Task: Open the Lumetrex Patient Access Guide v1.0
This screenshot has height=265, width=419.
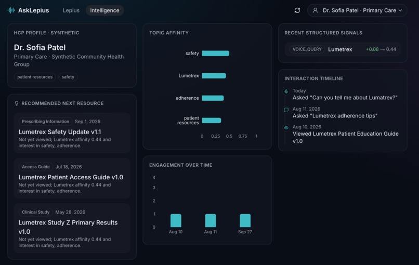Action: pos(72,178)
